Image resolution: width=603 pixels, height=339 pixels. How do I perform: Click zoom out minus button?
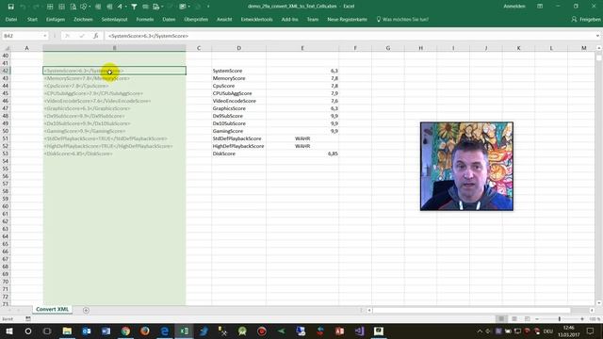(x=537, y=319)
